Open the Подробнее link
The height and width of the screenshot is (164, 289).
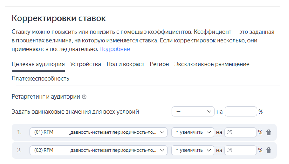(114, 49)
